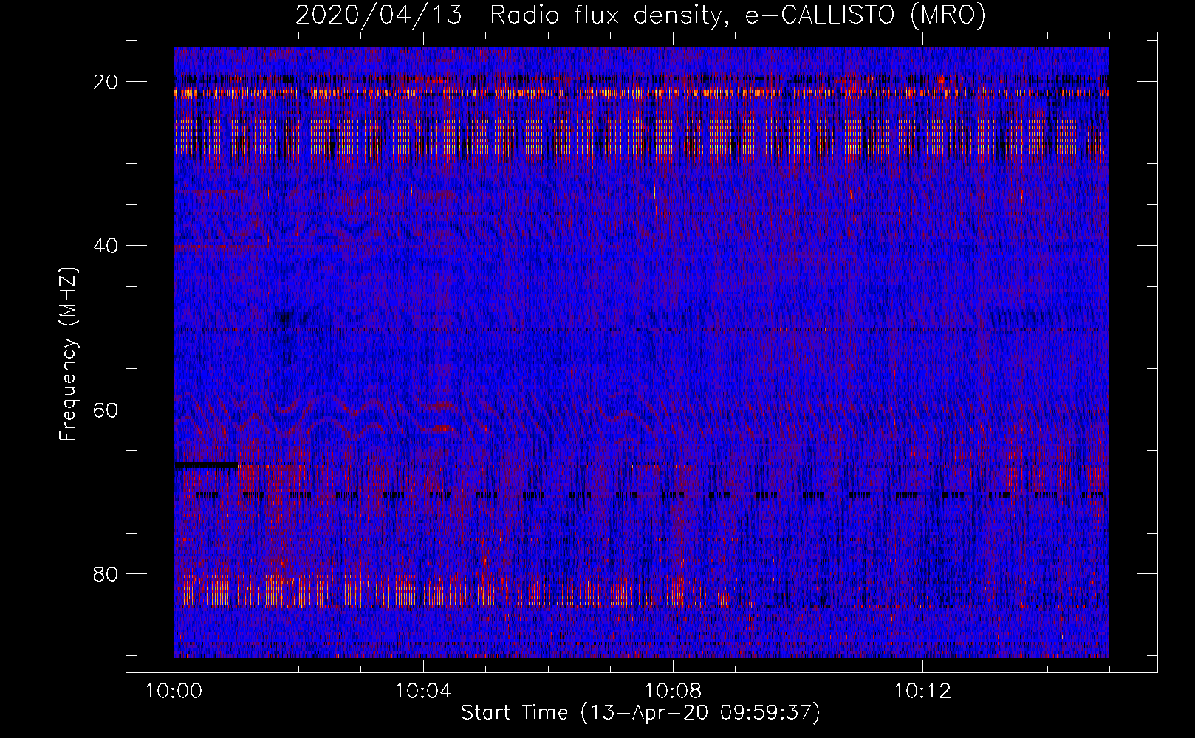Click the black data gap bar near 67 MHz

(x=206, y=465)
